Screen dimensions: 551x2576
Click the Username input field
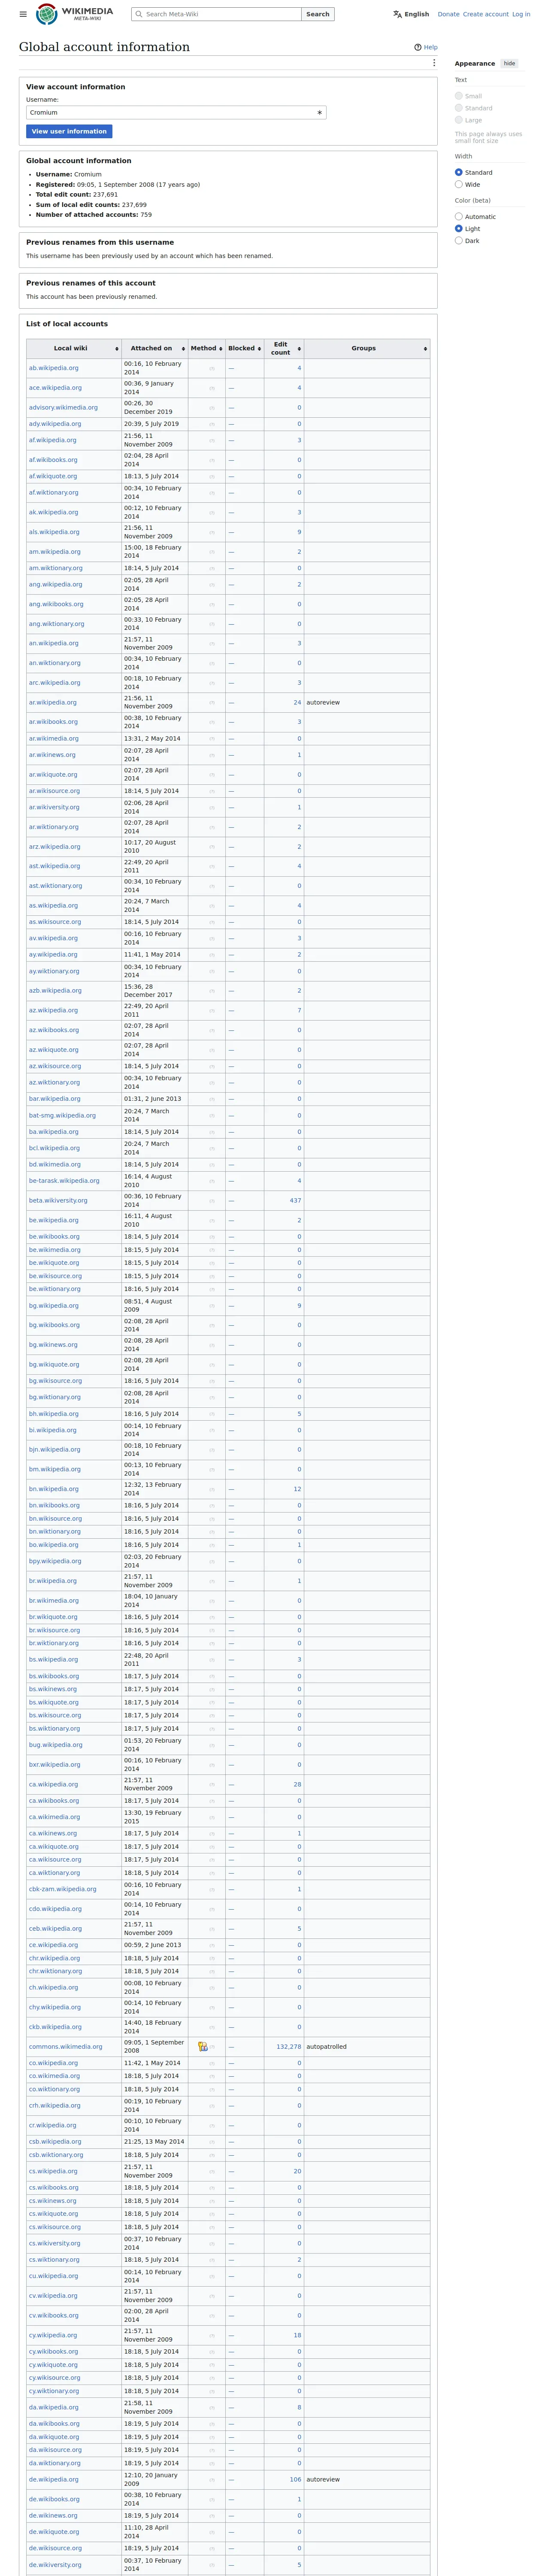point(176,113)
